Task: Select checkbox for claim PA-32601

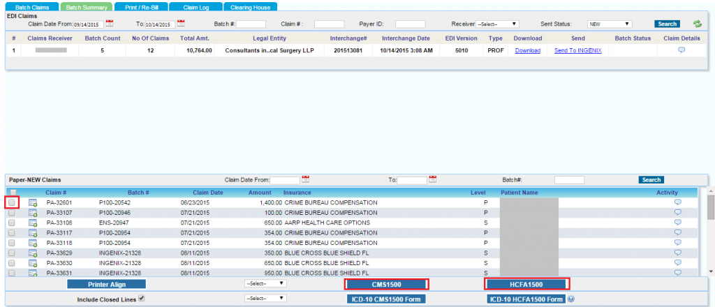Action: (x=12, y=203)
